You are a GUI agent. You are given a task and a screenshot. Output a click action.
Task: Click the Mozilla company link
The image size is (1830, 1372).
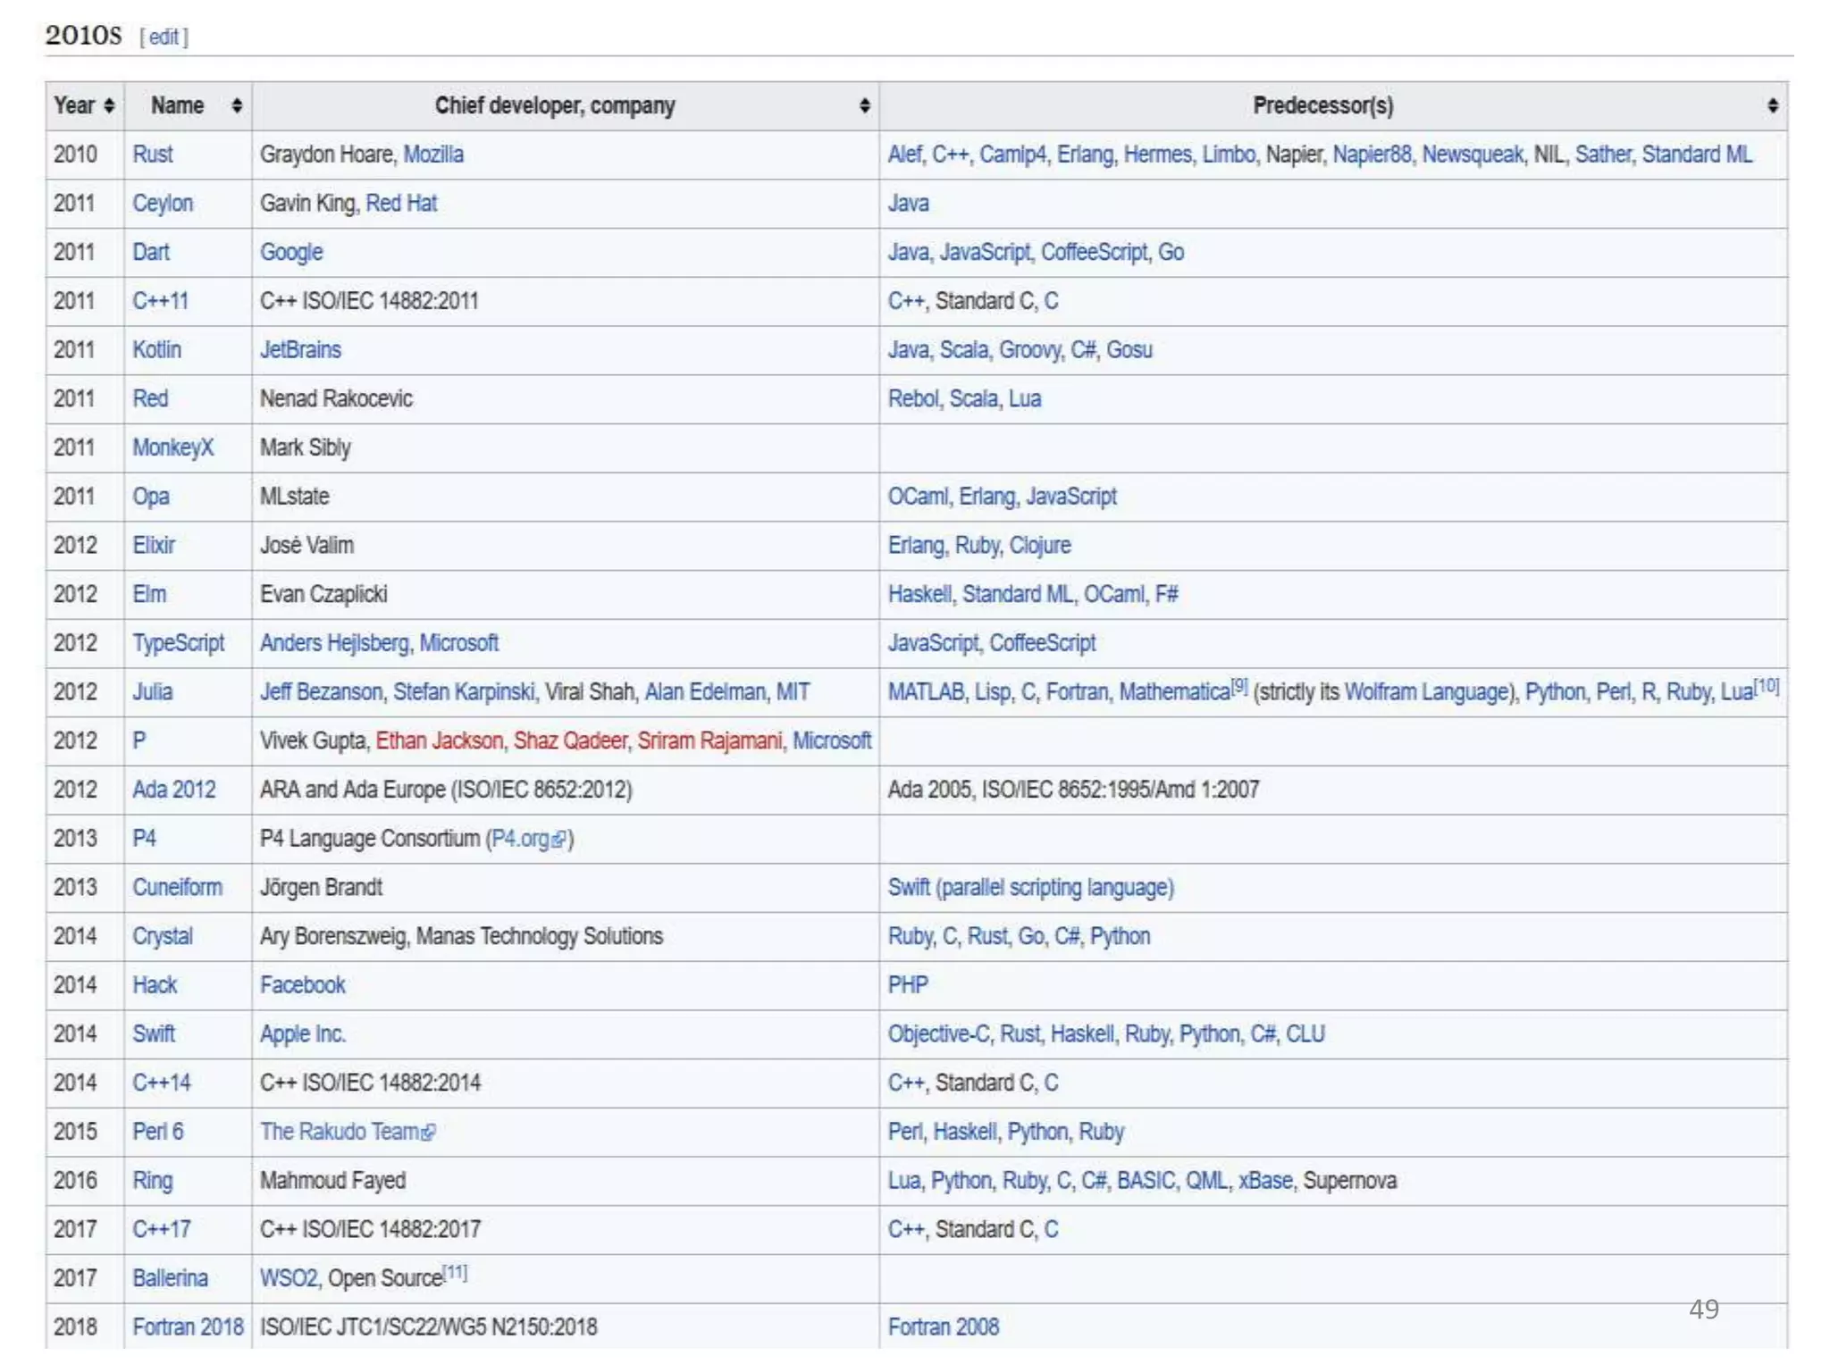click(x=433, y=155)
